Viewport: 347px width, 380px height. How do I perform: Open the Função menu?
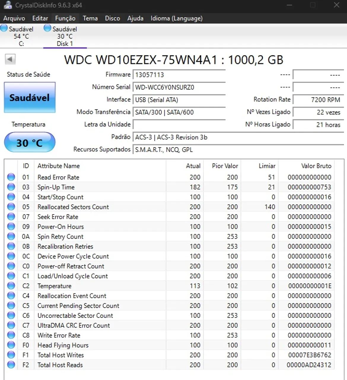(x=65, y=18)
